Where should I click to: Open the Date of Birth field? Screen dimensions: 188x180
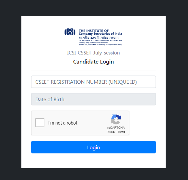coord(94,99)
